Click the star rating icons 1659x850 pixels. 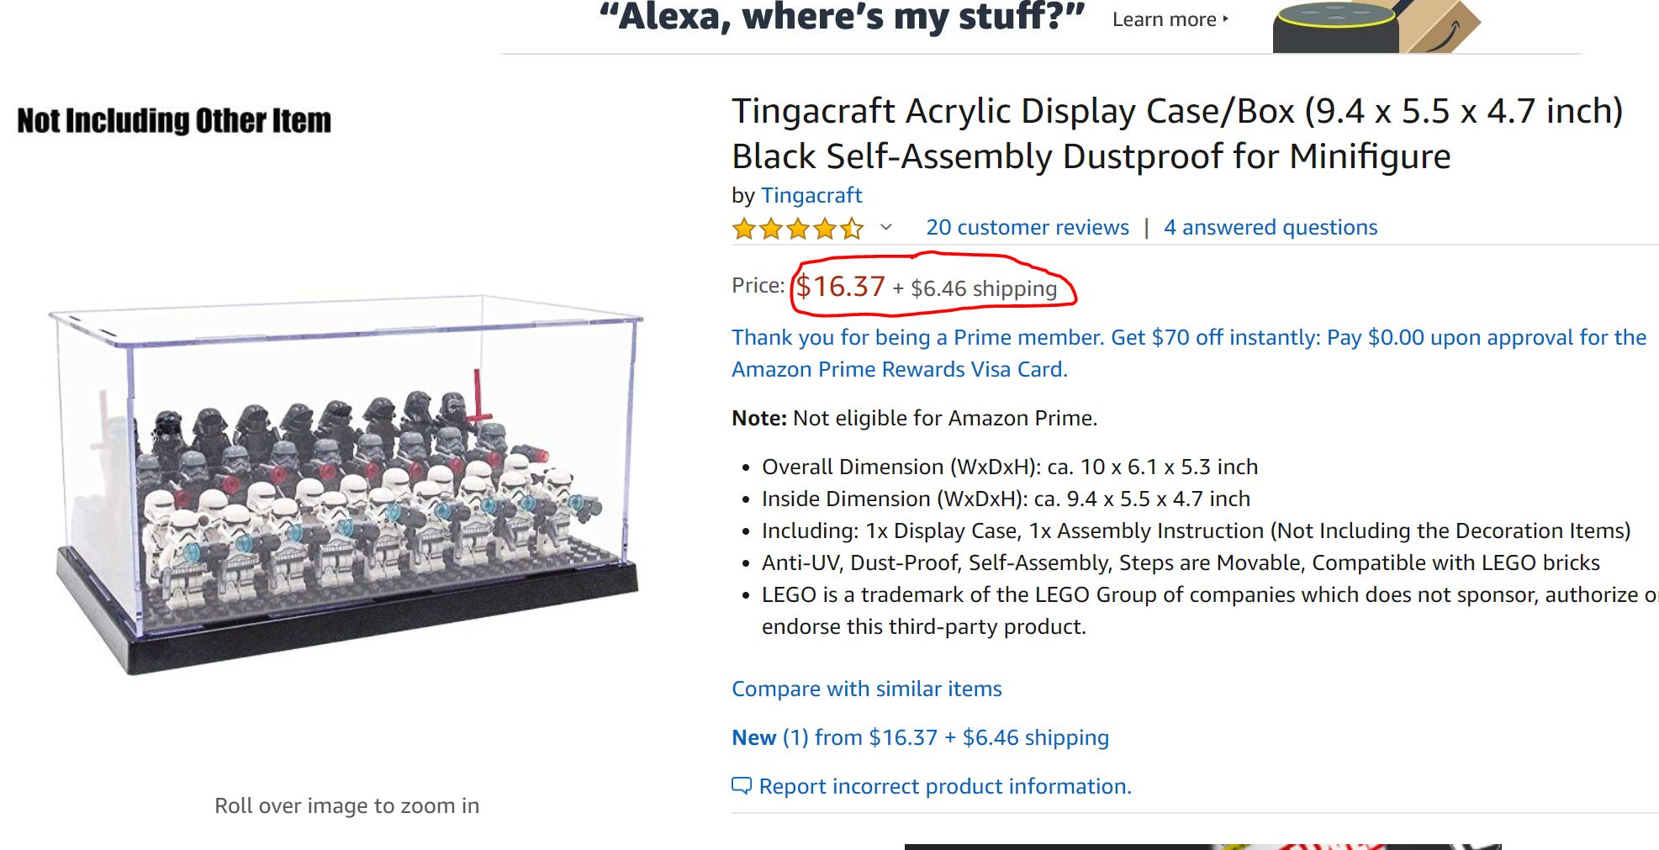(x=797, y=229)
